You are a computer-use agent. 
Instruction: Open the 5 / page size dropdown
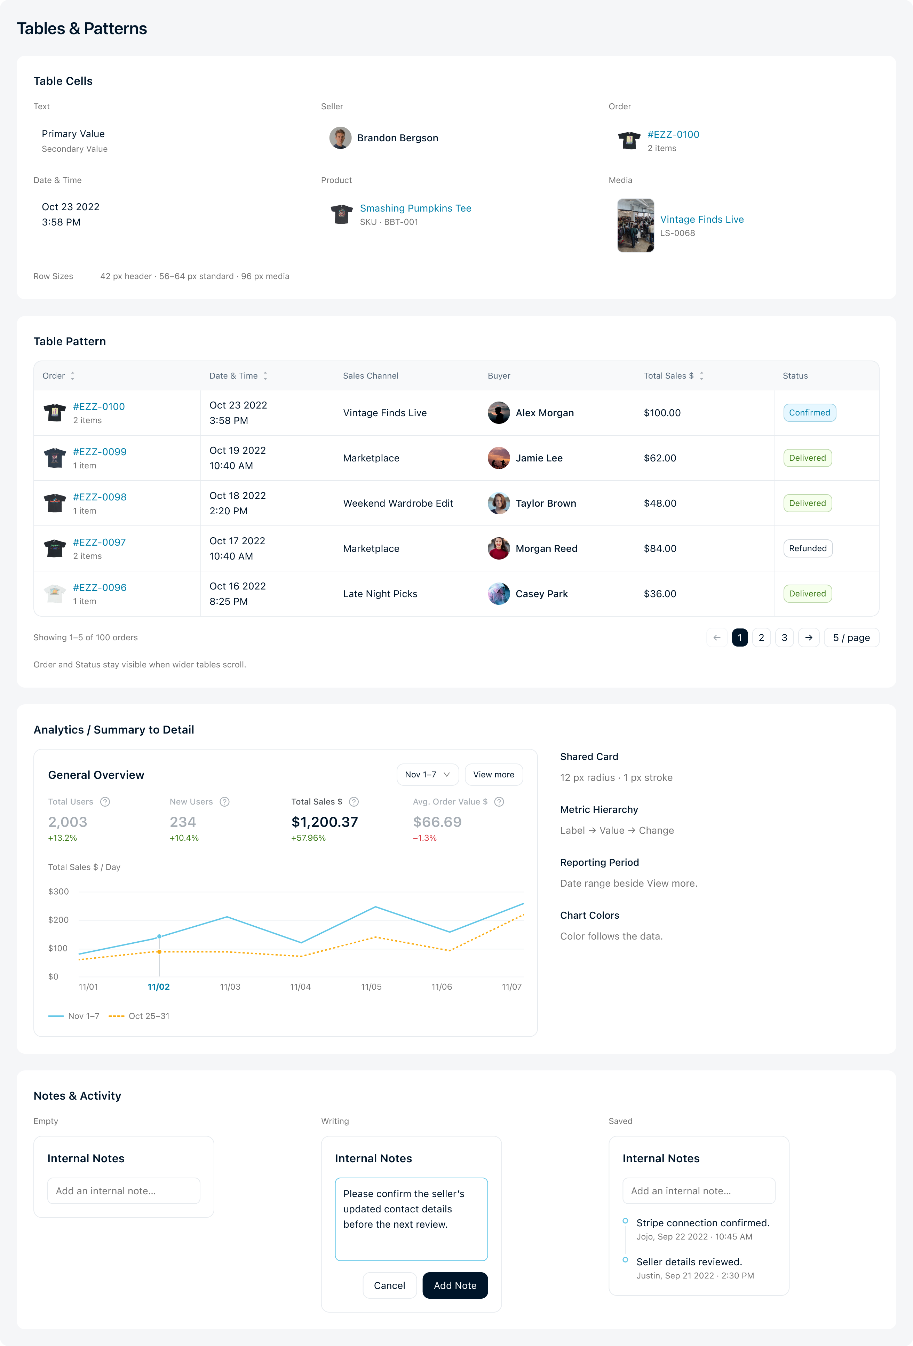pos(852,638)
